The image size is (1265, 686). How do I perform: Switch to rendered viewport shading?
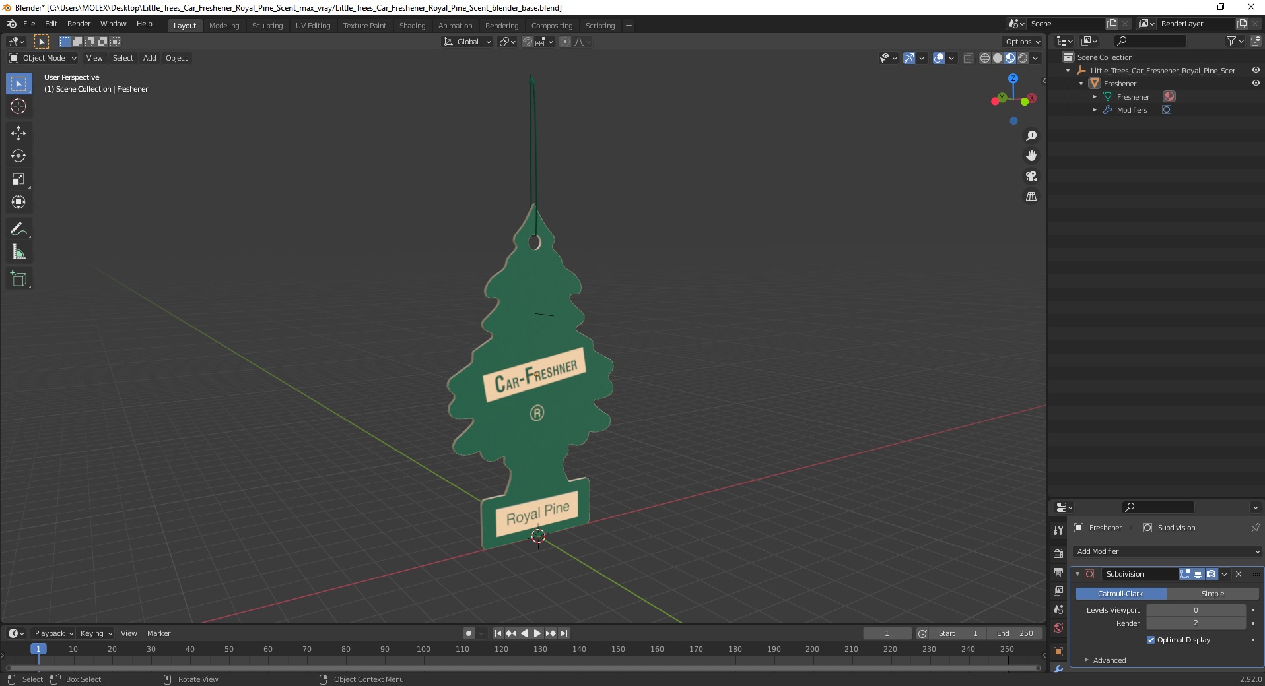1023,58
